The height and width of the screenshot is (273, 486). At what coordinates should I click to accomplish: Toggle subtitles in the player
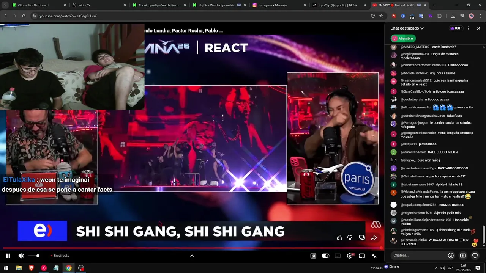click(338, 256)
